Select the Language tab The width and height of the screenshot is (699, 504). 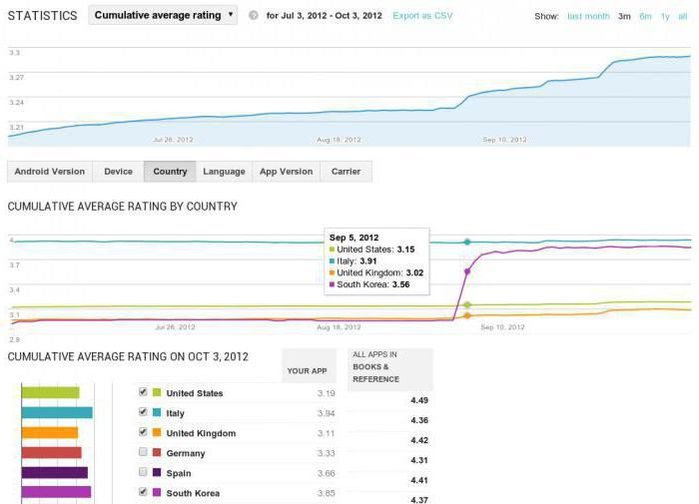224,172
